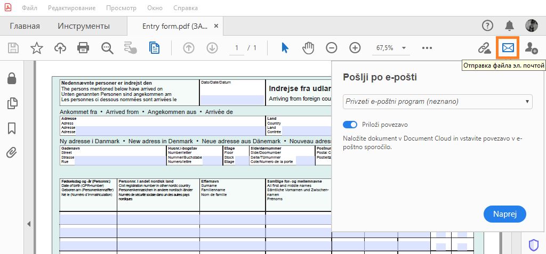Select the arrow selection tool

[x=285, y=48]
